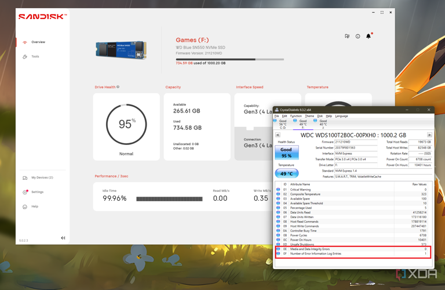Collapse the Sandisk sidebar with arrow icon
Viewport: 445px width, 290px height.
pos(63,238)
